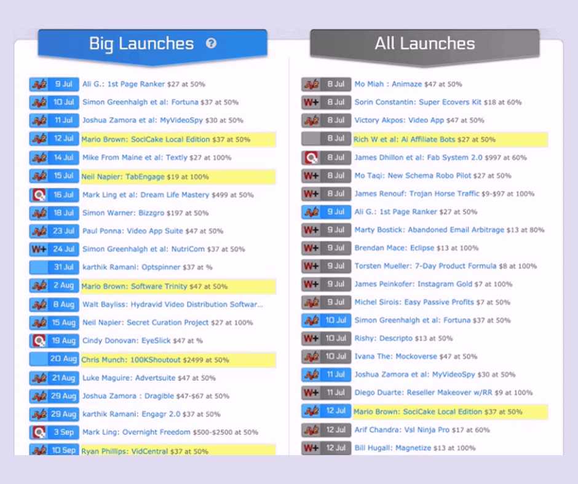Click the JVZoo icon beside Bizzgro
Screen dimensions: 578x484
[39, 213]
